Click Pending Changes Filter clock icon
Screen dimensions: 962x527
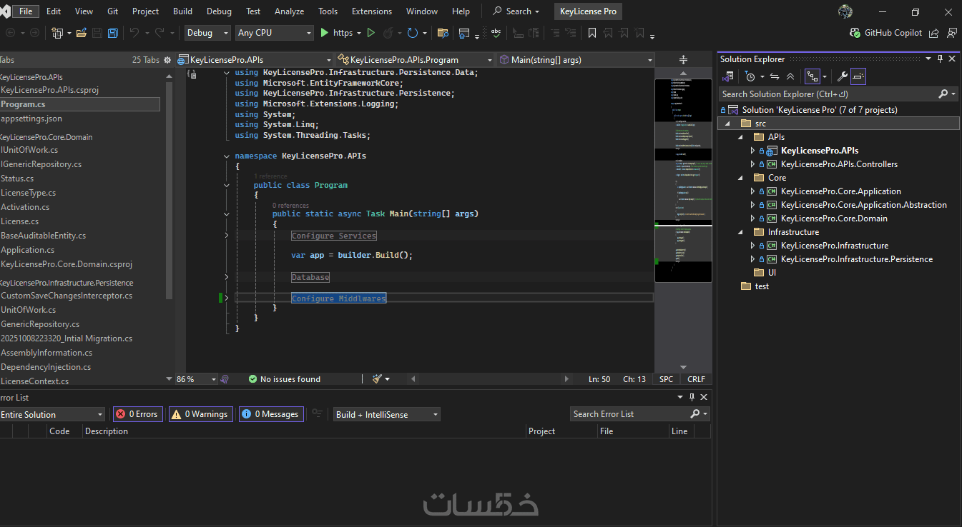pyautogui.click(x=750, y=76)
